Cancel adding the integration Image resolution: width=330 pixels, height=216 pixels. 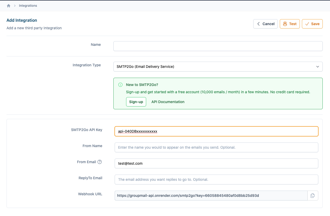click(265, 24)
